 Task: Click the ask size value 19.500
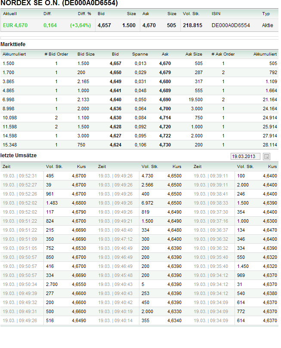[195, 99]
